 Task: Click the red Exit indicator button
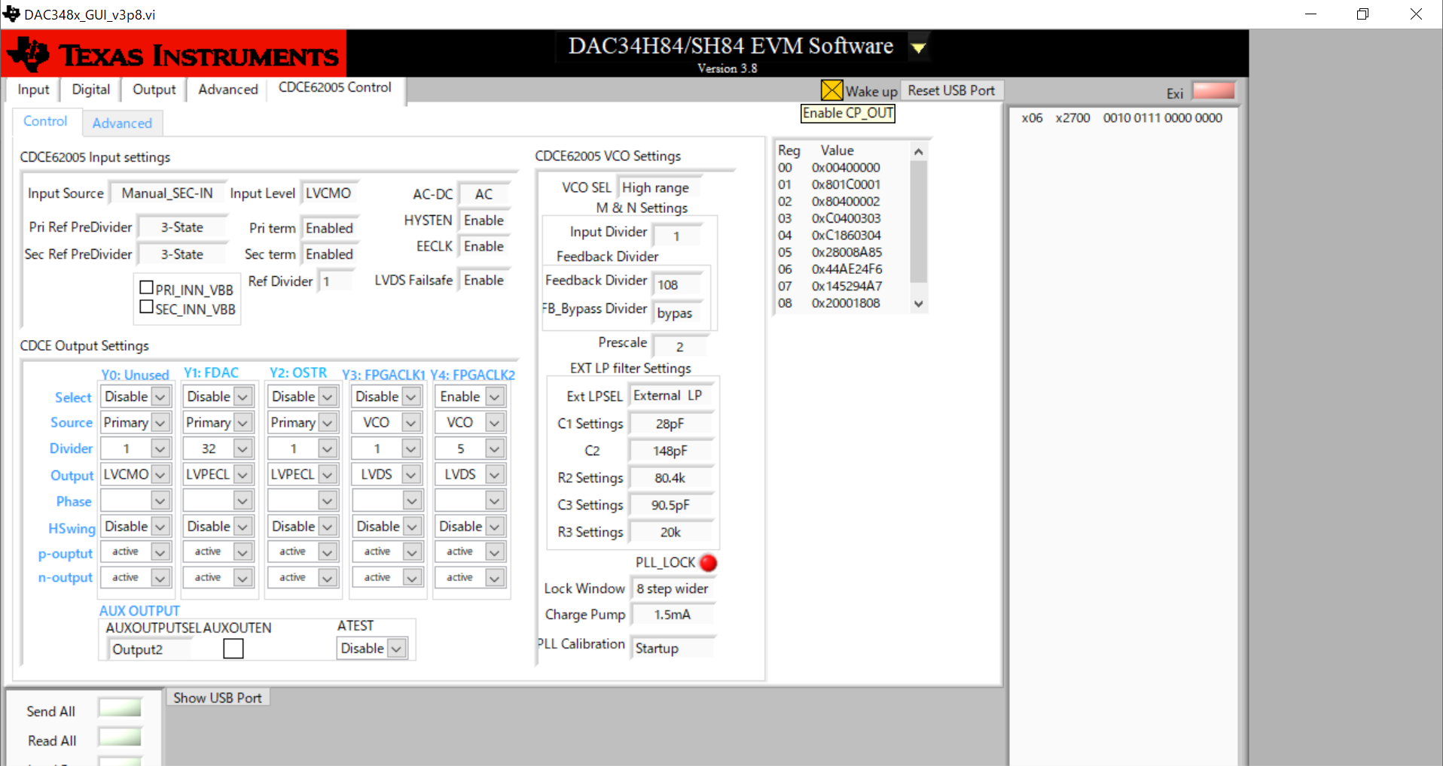1214,91
